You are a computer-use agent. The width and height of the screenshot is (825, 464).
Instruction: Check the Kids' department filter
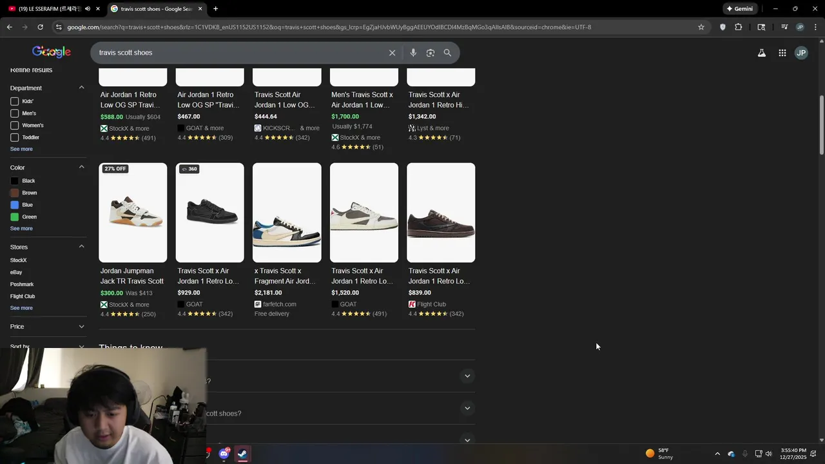click(x=14, y=101)
